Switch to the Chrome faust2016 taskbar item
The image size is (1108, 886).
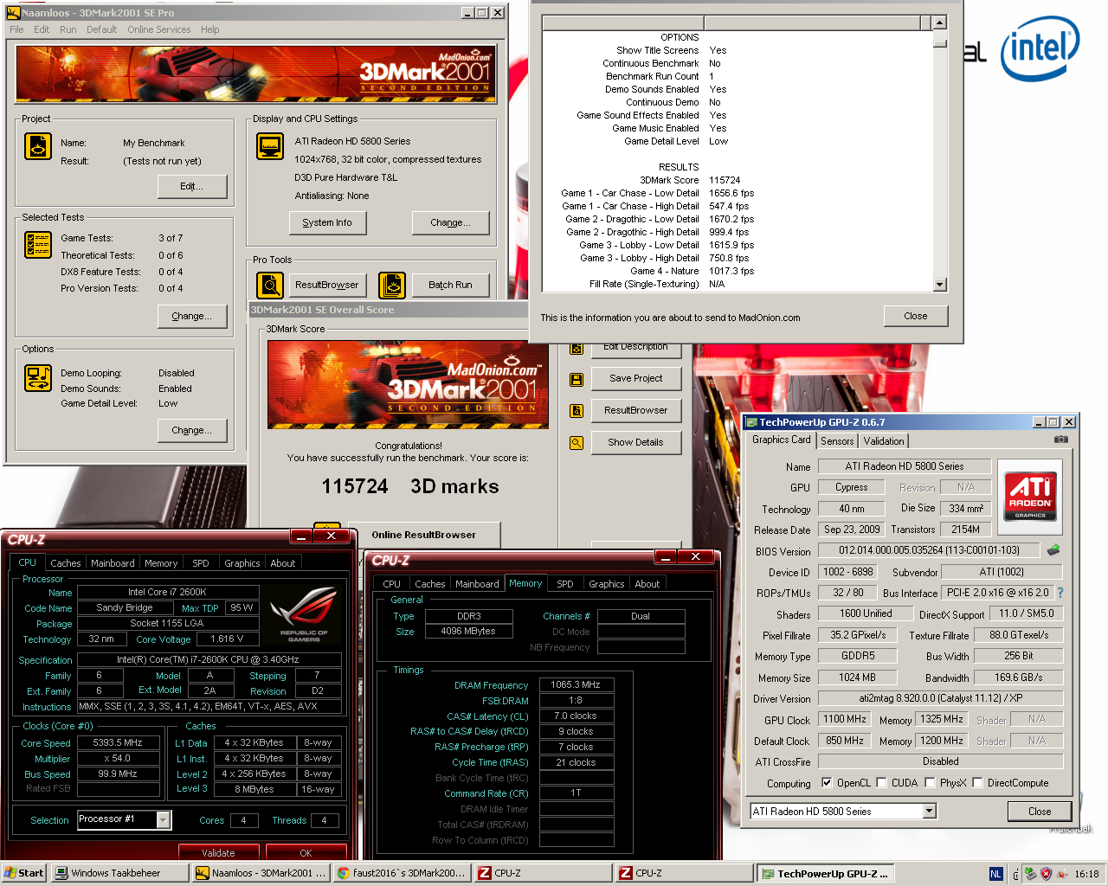click(x=402, y=873)
